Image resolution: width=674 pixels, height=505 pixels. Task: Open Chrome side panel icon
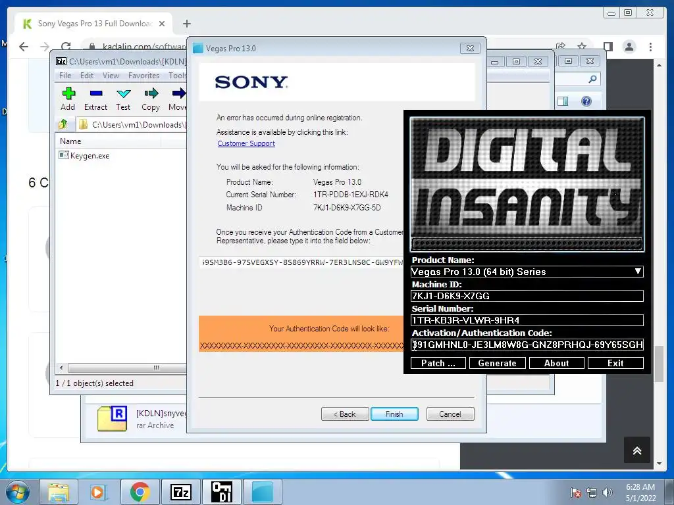[608, 47]
